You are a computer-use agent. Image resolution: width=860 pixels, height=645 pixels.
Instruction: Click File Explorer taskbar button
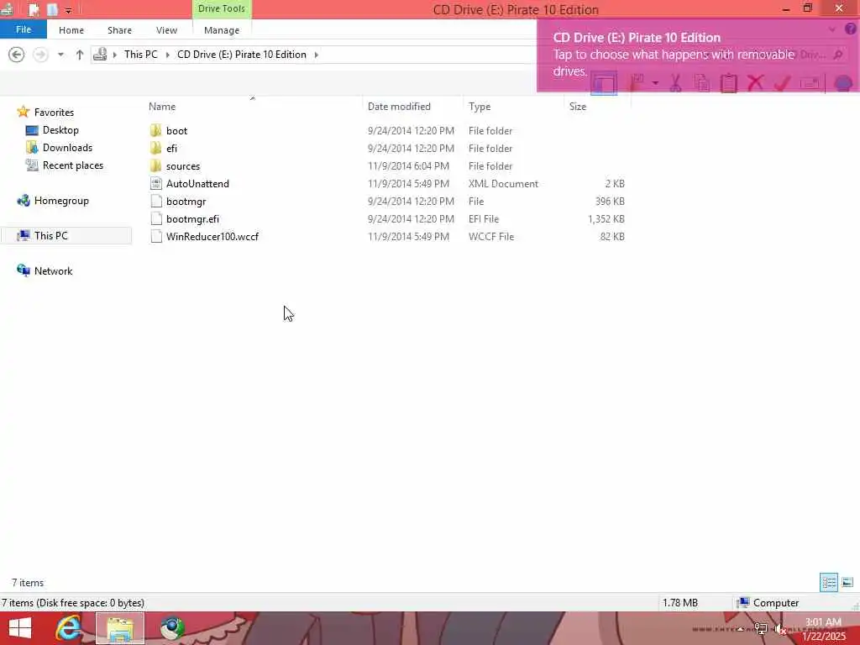tap(120, 628)
